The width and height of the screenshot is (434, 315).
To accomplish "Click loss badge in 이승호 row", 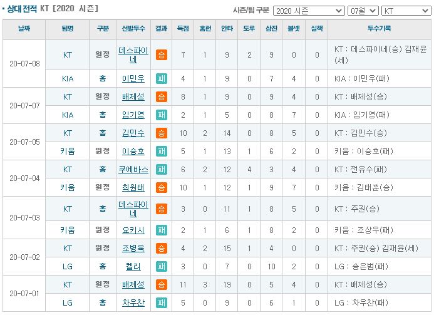I will point(162,151).
